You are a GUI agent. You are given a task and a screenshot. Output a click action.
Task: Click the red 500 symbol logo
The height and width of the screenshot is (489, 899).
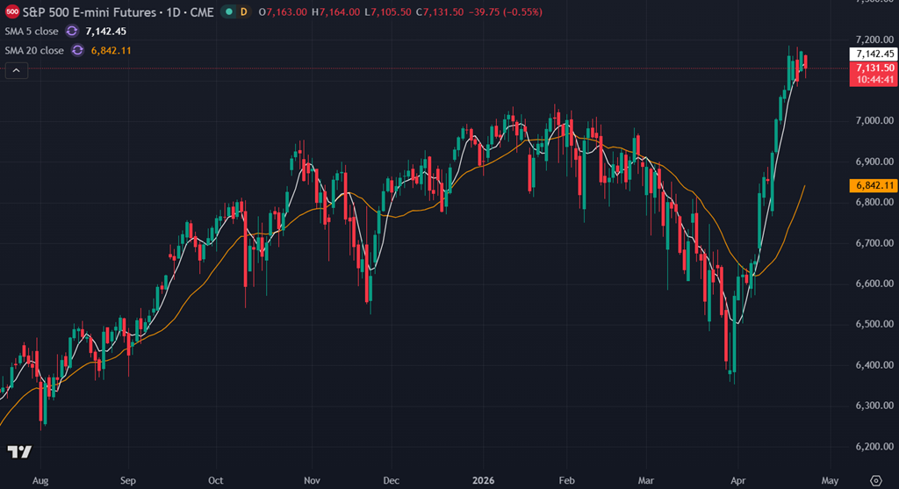[x=12, y=12]
